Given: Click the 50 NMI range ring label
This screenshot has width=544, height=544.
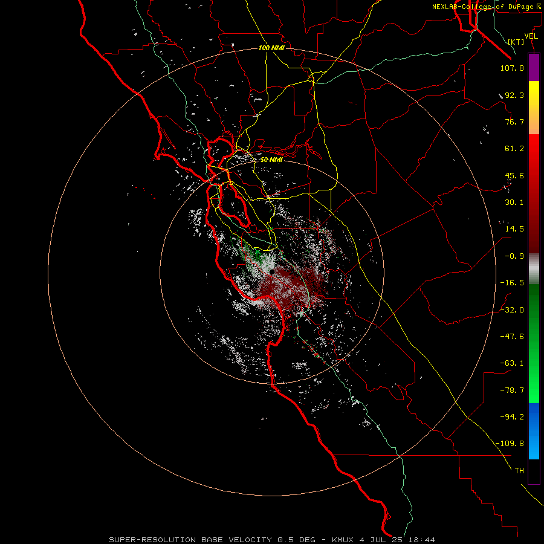Looking at the screenshot, I should point(271,160).
